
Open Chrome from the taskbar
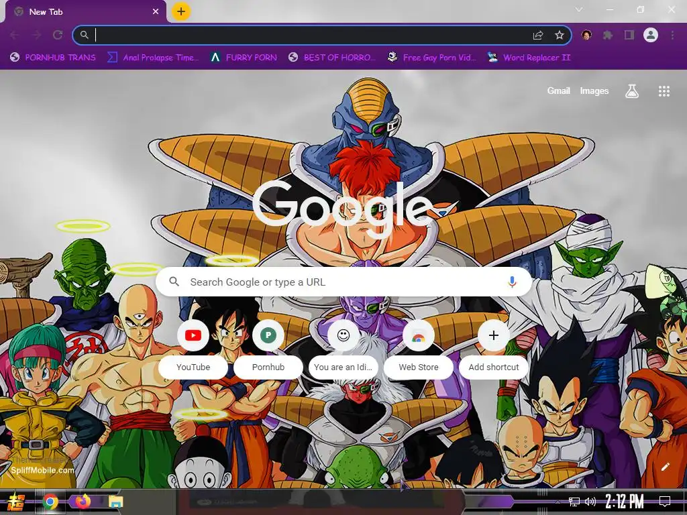point(50,502)
